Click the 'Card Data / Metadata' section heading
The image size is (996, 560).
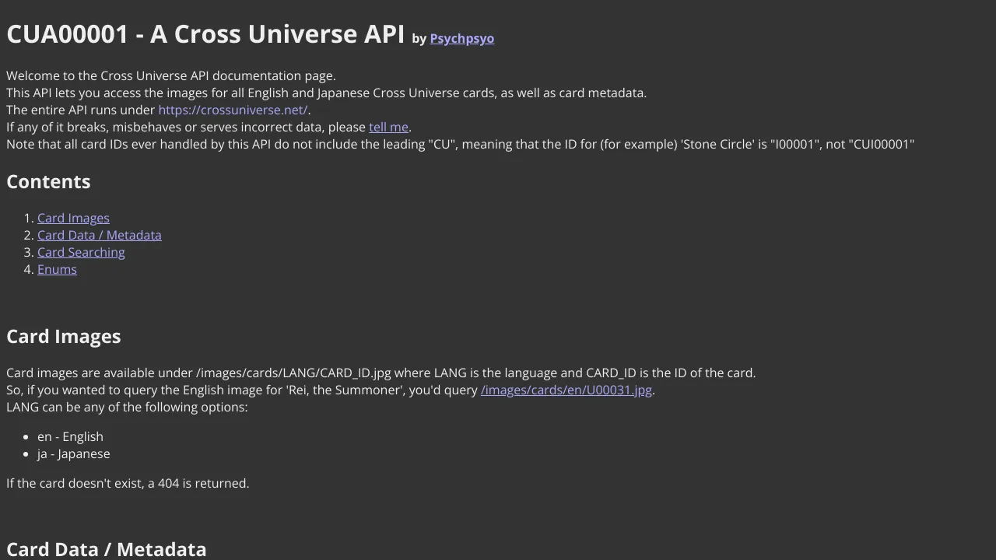[107, 549]
